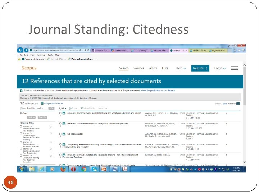The image size is (259, 194).
Task: Click the Internet Explorer taskbar icon
Action: [42, 169]
